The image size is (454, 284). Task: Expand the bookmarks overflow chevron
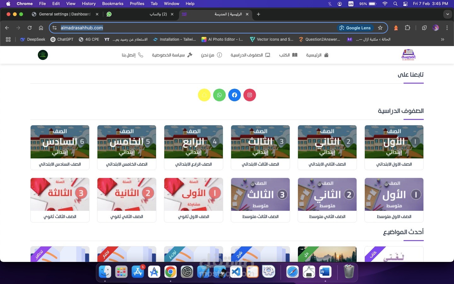pos(443,39)
